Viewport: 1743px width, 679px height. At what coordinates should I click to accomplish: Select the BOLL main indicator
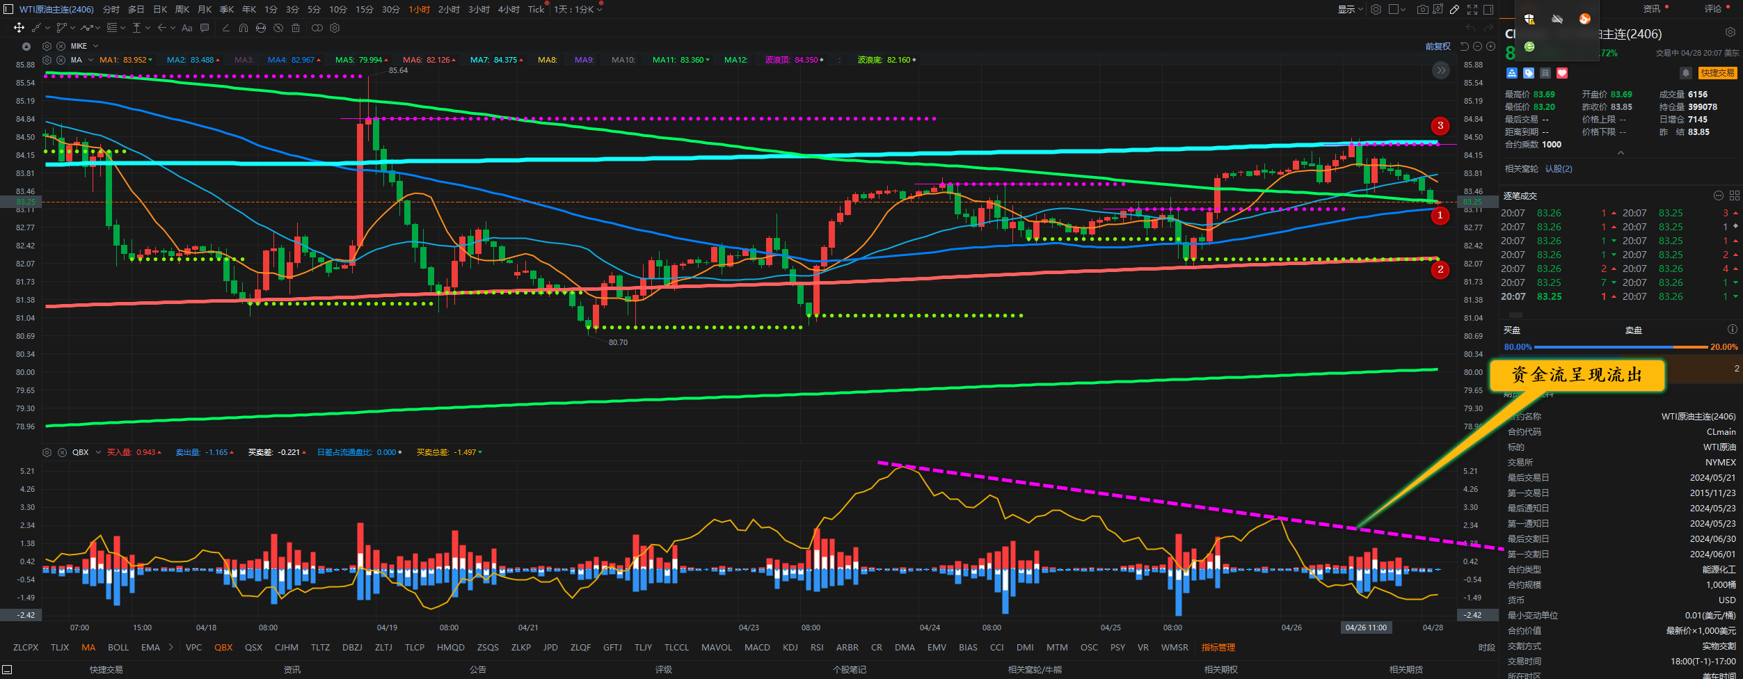click(118, 647)
